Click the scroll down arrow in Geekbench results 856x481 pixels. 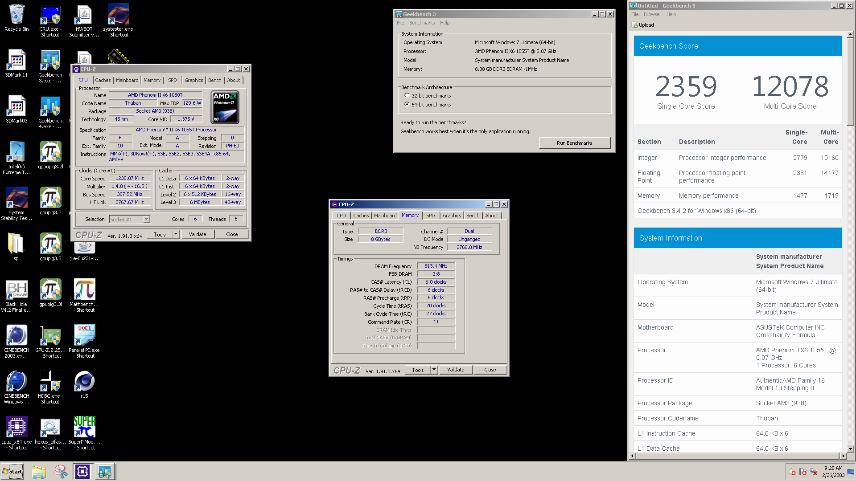coord(851,448)
